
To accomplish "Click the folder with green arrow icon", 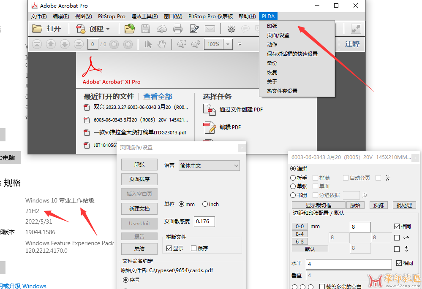I will tap(129, 29).
